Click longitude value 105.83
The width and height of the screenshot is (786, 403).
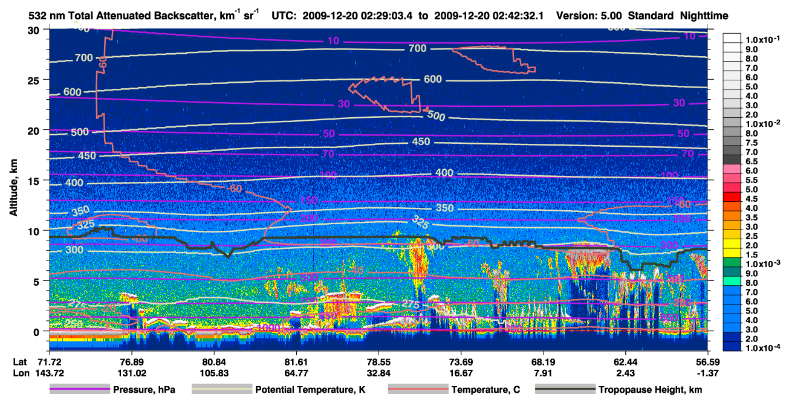pos(214,373)
